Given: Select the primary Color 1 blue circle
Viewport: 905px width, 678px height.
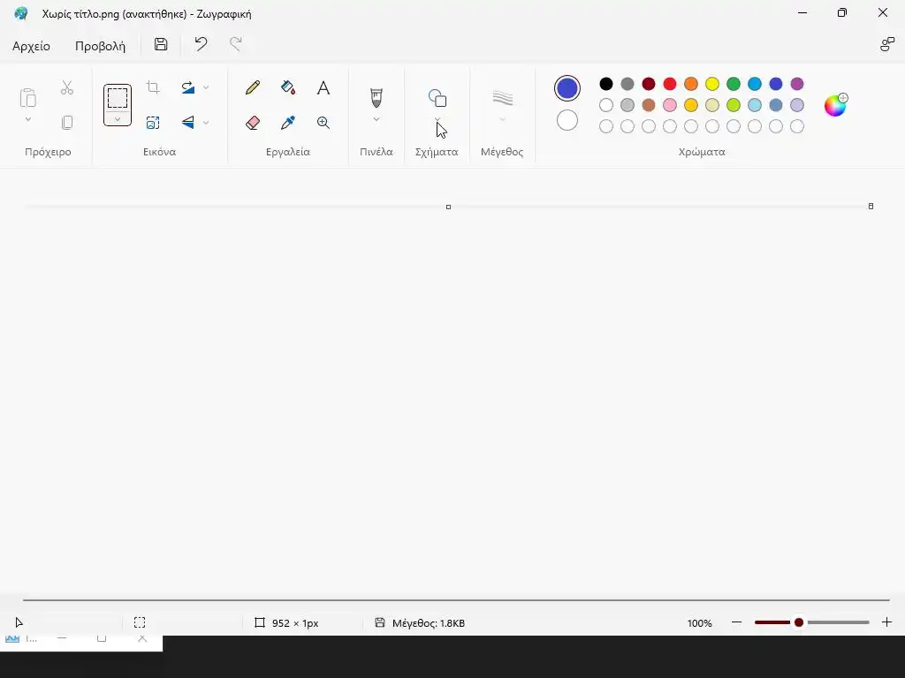Looking at the screenshot, I should pos(567,88).
